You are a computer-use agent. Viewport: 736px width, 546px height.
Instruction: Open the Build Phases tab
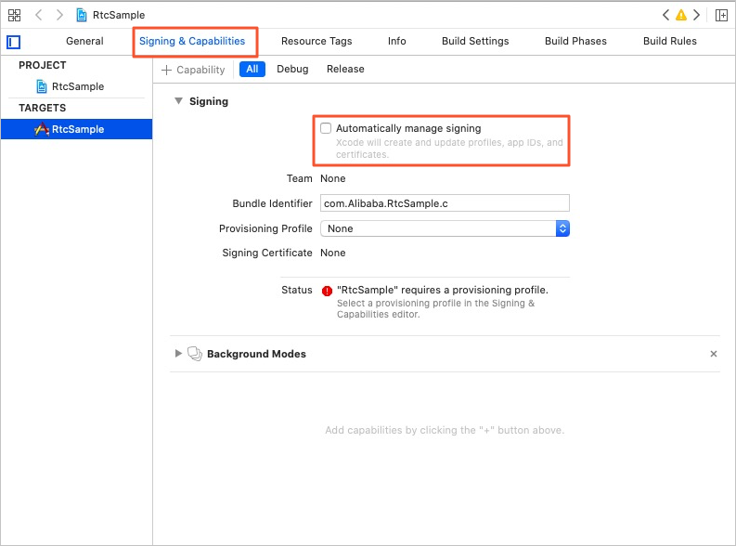pos(575,41)
